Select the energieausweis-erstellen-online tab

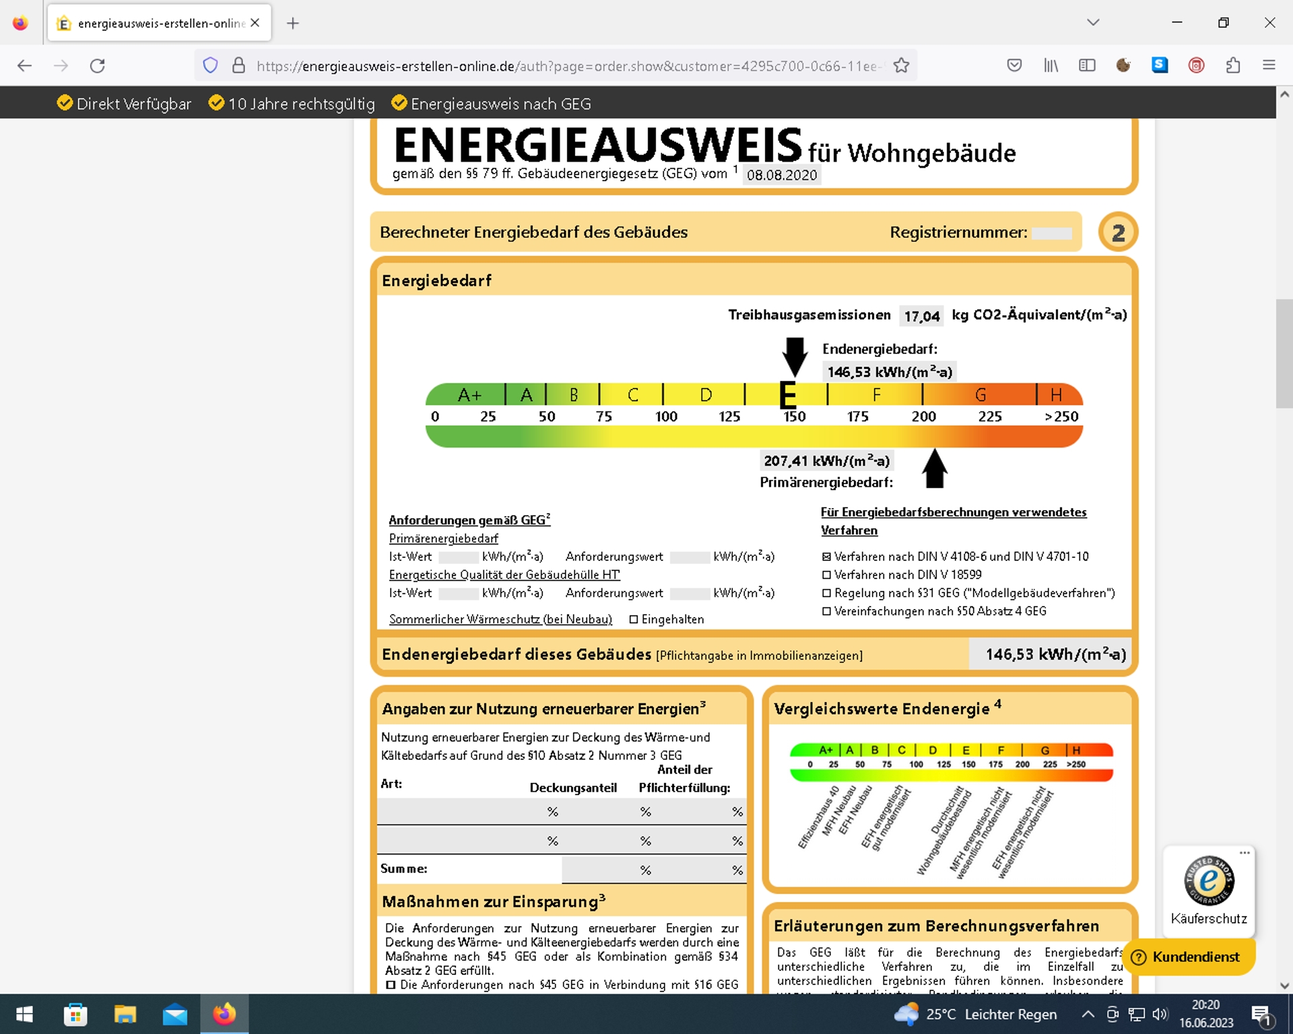pyautogui.click(x=160, y=23)
